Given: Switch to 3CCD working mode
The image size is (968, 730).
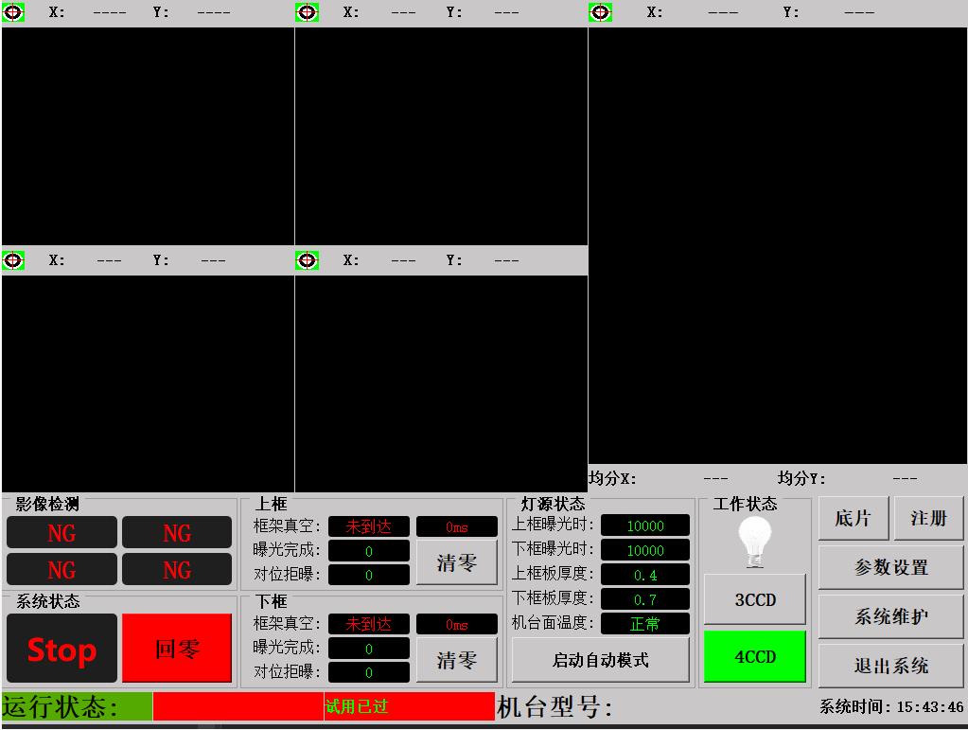Looking at the screenshot, I should [754, 597].
